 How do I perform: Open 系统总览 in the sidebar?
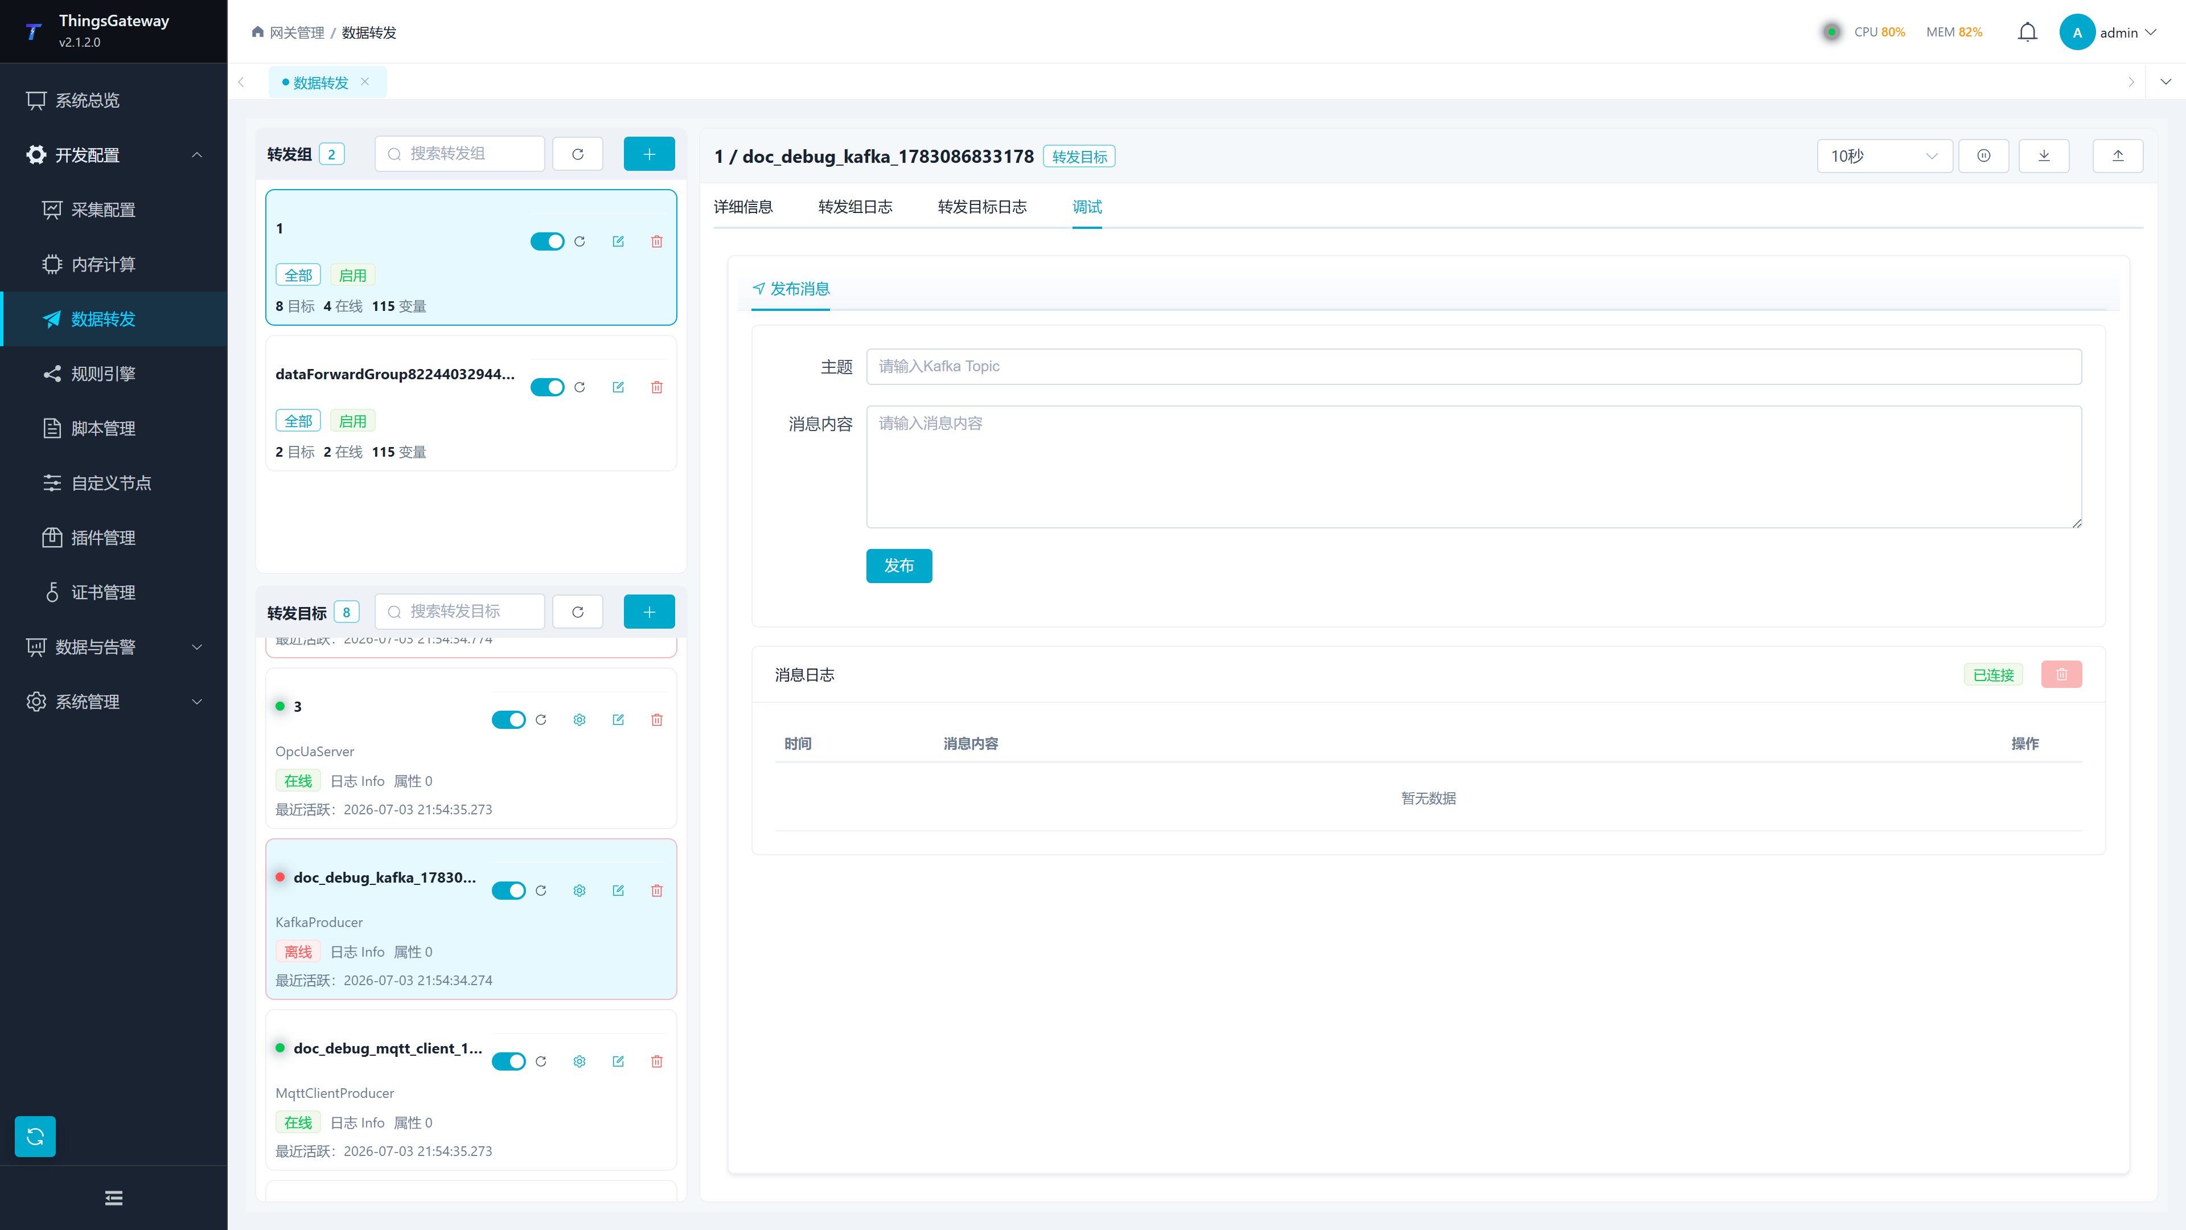[114, 100]
